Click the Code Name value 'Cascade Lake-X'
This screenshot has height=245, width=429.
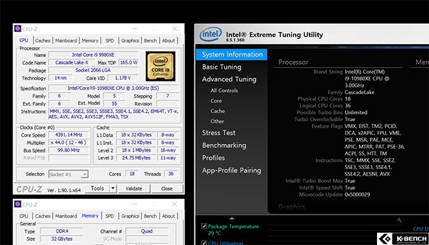[71, 62]
